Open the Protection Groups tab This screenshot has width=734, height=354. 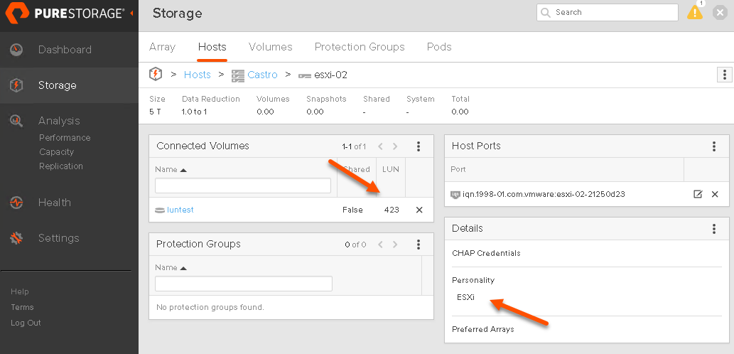click(x=360, y=47)
